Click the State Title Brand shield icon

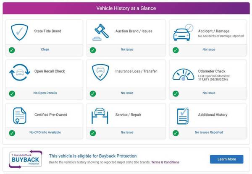(x=19, y=32)
